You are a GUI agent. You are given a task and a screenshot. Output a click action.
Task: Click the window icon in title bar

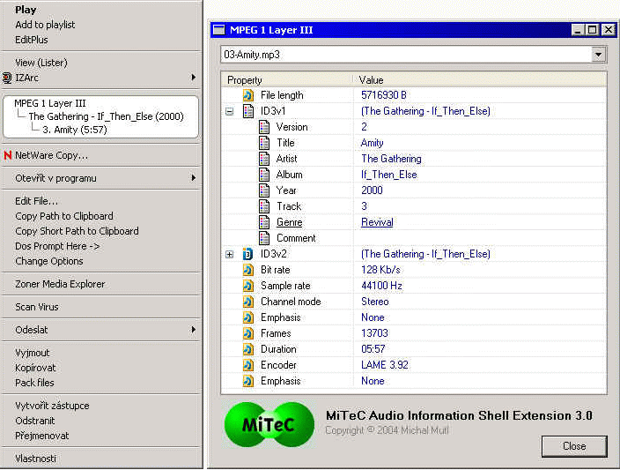[x=218, y=30]
